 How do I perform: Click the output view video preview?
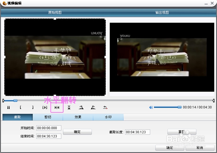(x=162, y=57)
